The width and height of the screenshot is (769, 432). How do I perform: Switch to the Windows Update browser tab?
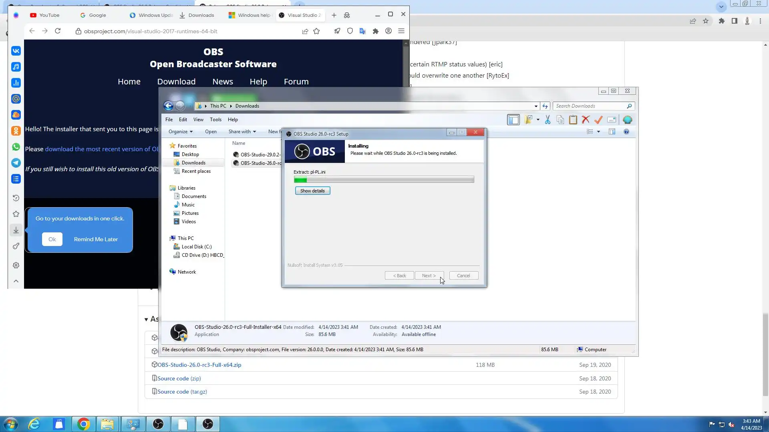[151, 15]
